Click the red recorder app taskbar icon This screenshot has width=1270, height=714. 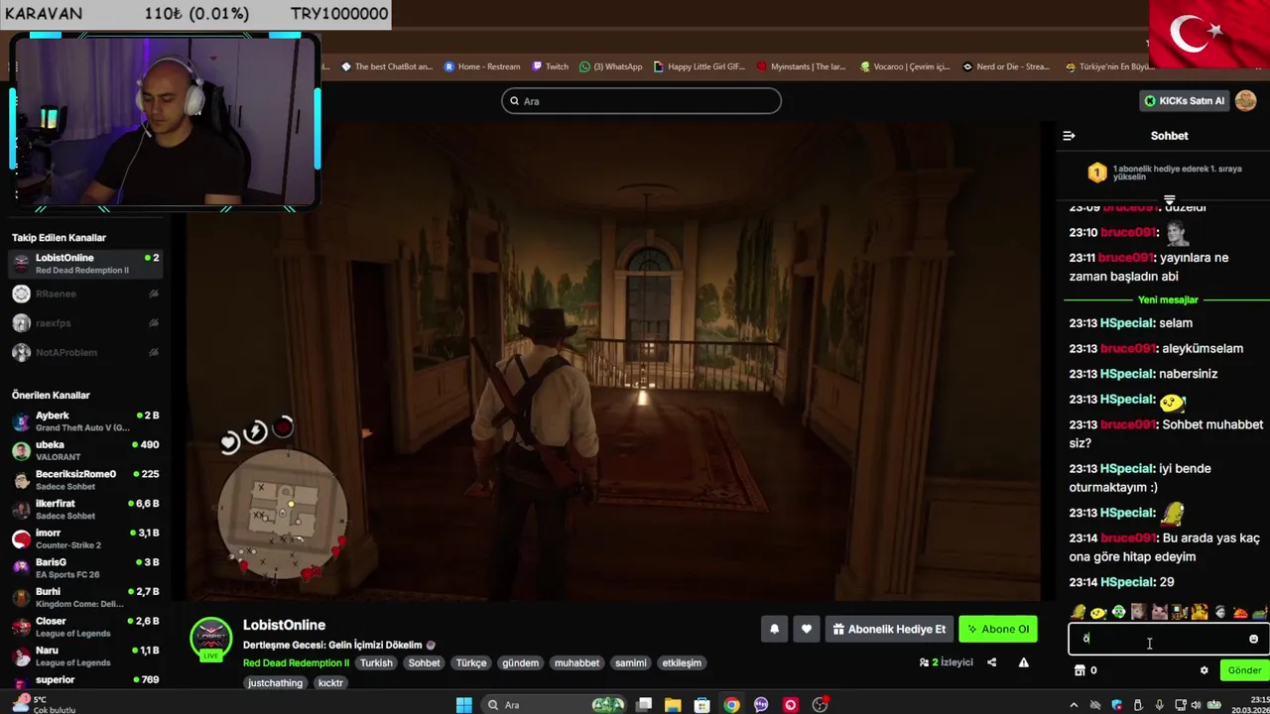coord(791,705)
